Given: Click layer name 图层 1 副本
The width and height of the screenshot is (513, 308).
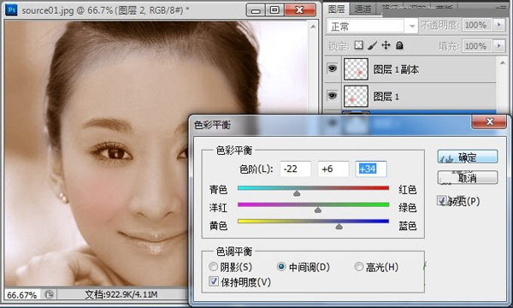Looking at the screenshot, I should [x=396, y=69].
